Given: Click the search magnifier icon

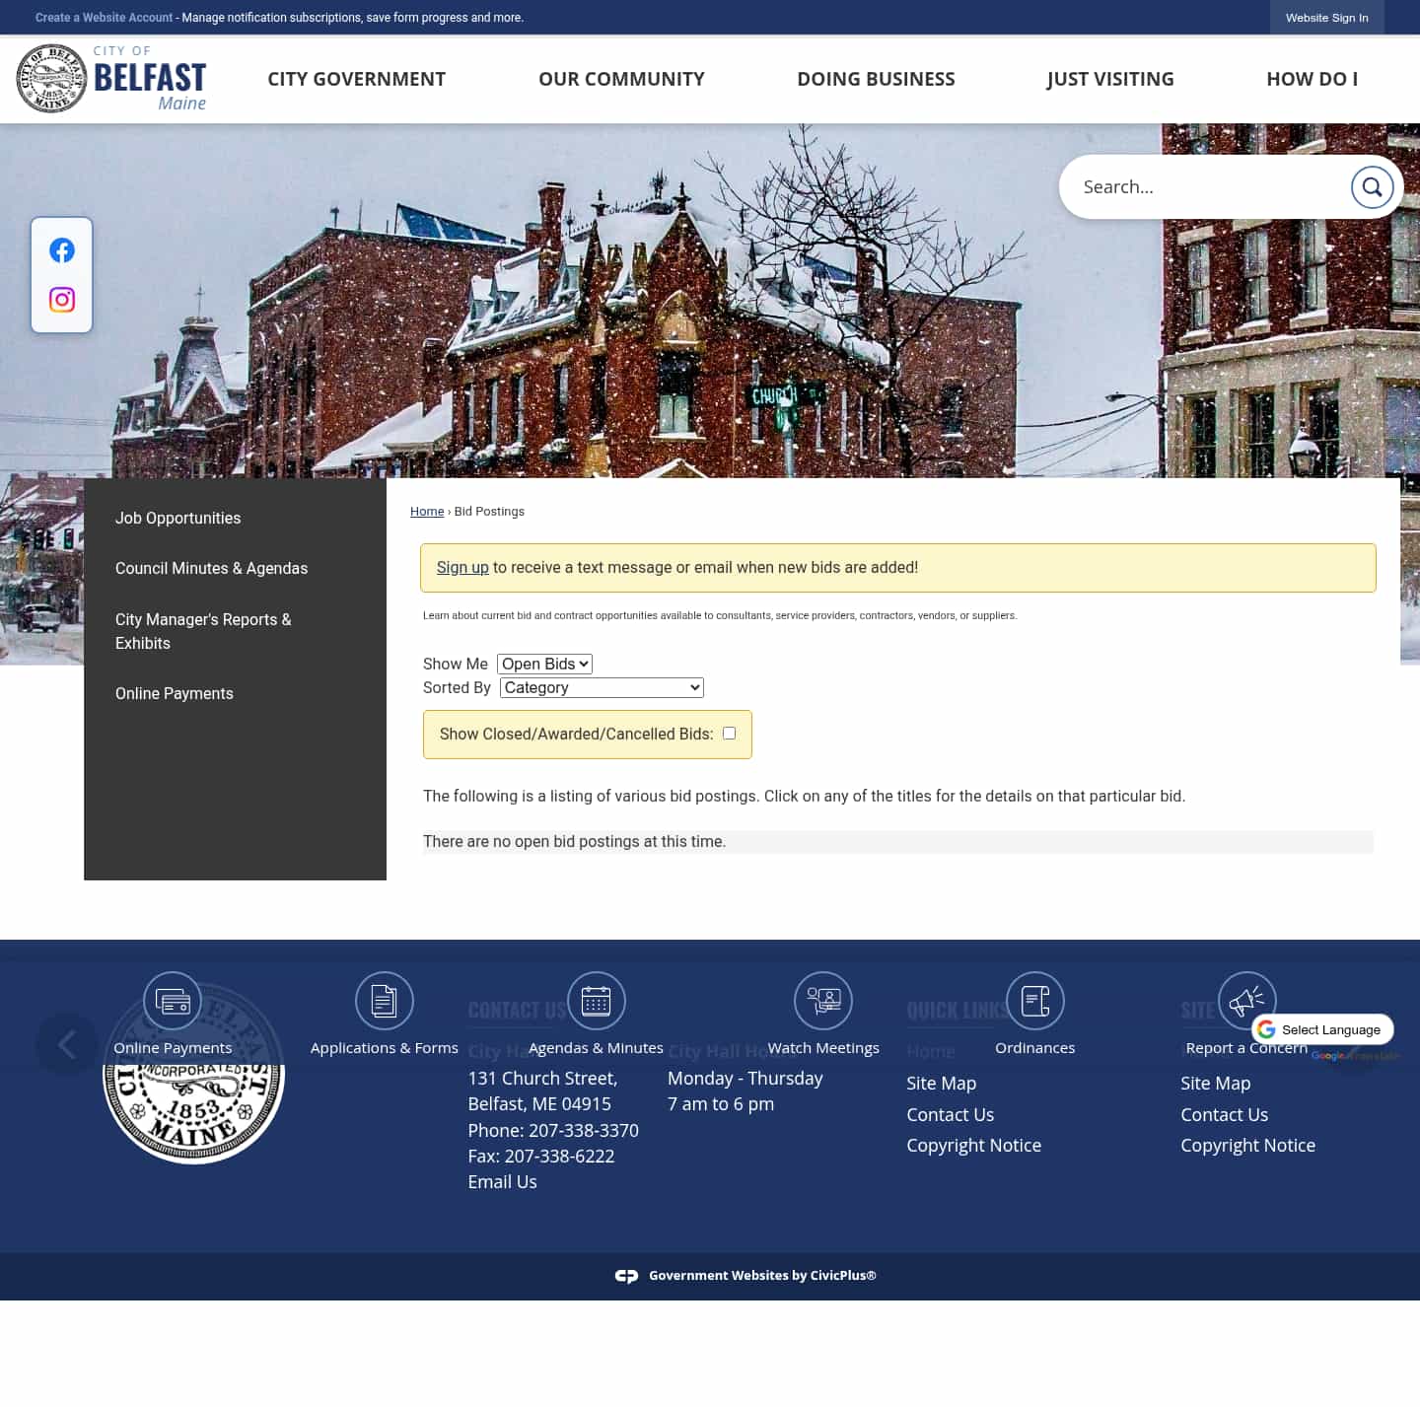Looking at the screenshot, I should coord(1372,186).
